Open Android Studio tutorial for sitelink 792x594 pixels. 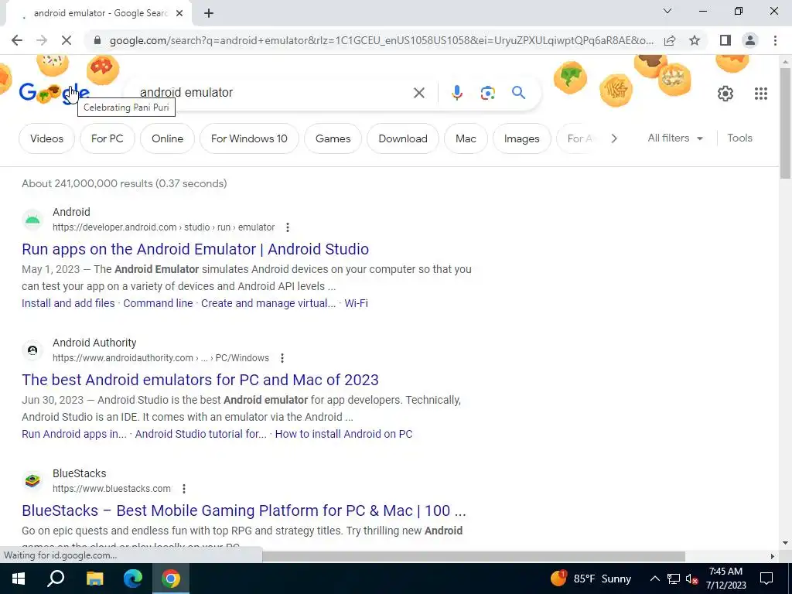point(200,434)
